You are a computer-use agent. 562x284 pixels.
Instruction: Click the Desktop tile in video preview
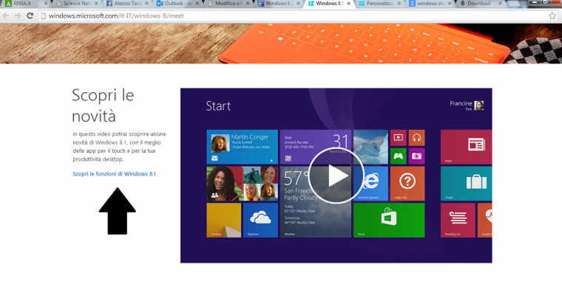(x=224, y=220)
